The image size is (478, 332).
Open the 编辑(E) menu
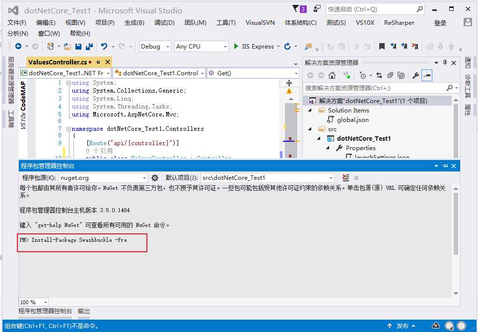point(46,22)
